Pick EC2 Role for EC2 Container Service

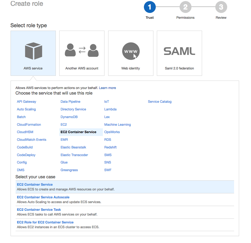tap(125, 225)
